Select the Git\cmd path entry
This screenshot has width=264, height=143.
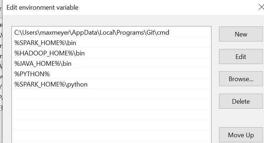coord(111,33)
